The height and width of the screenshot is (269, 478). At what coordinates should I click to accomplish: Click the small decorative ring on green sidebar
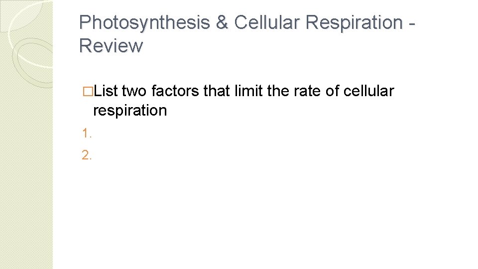(x=32, y=63)
